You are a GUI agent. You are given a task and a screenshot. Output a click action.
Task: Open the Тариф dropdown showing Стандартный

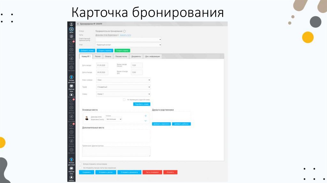tap(123, 87)
